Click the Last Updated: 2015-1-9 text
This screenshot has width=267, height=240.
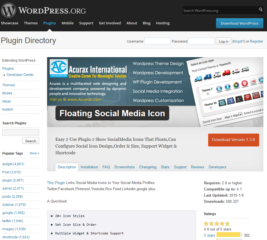coord(224,195)
